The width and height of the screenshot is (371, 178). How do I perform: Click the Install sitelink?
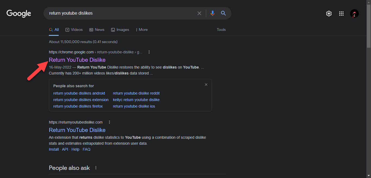click(54, 149)
